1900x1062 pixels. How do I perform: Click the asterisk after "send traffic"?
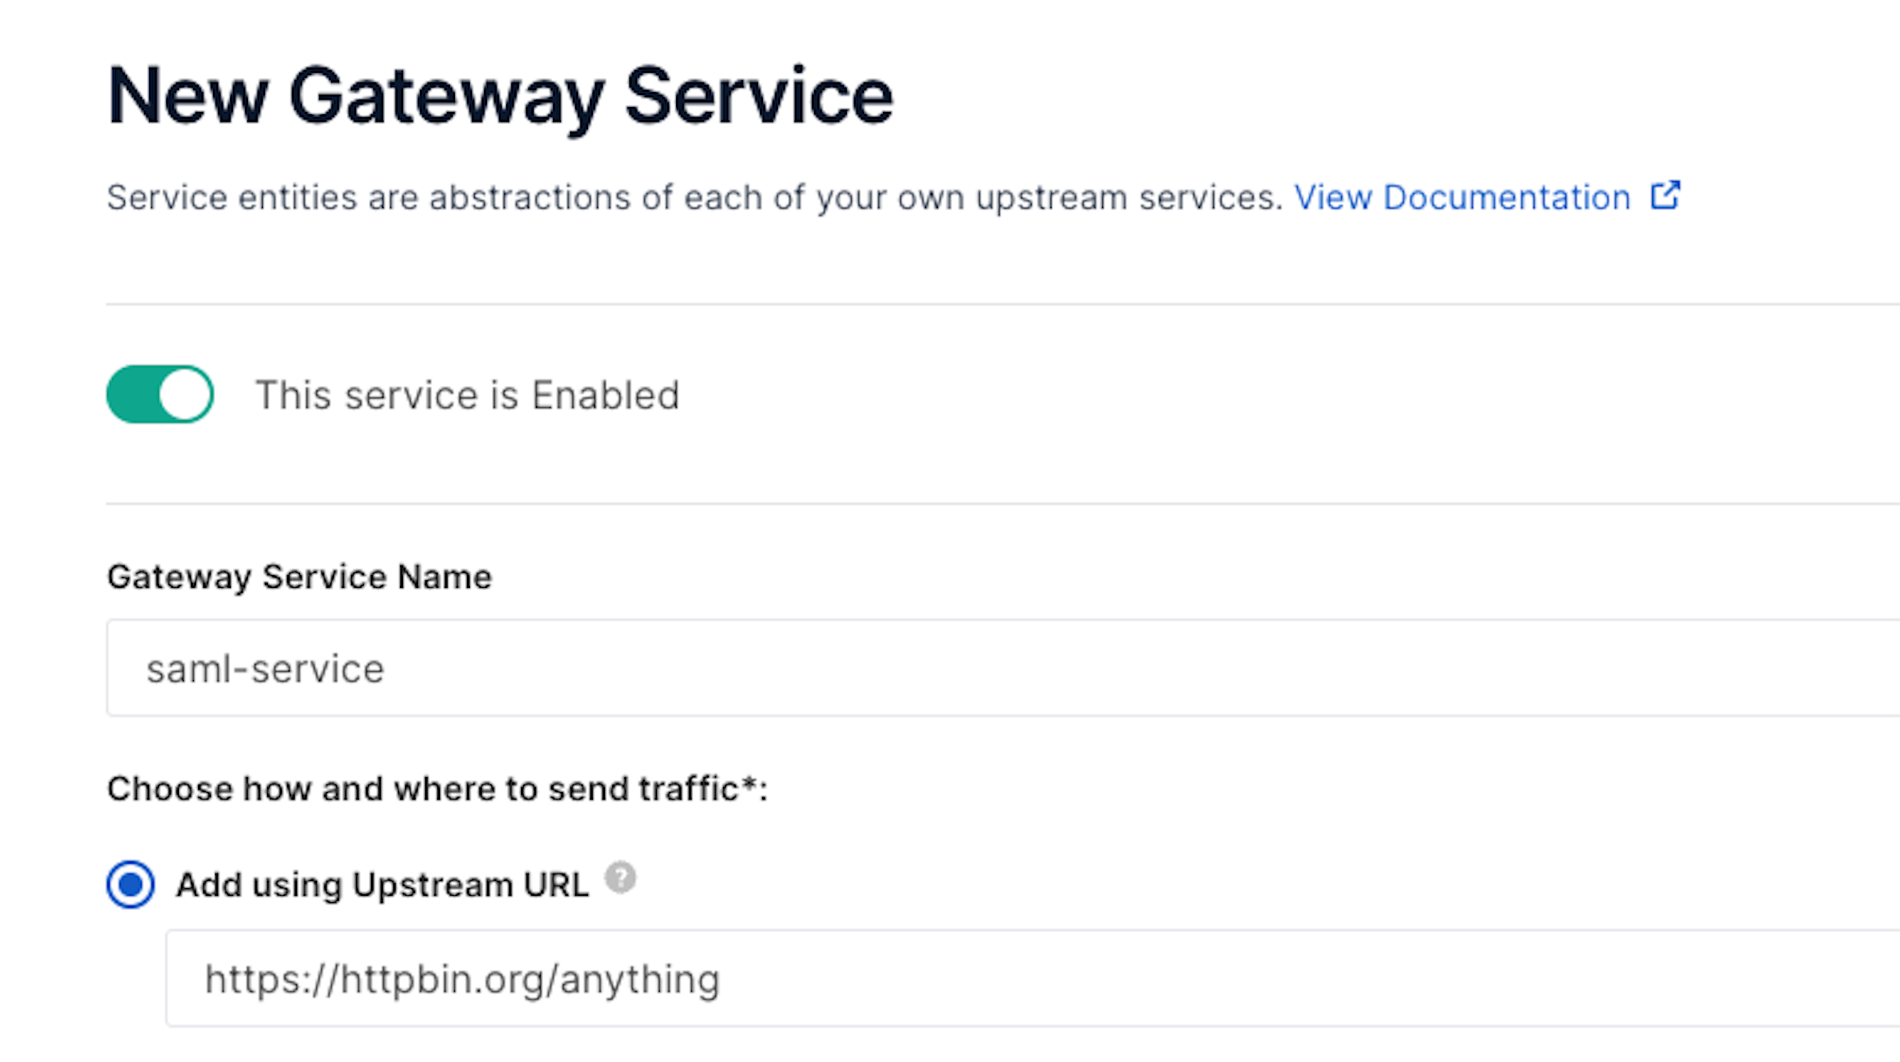[x=749, y=784]
